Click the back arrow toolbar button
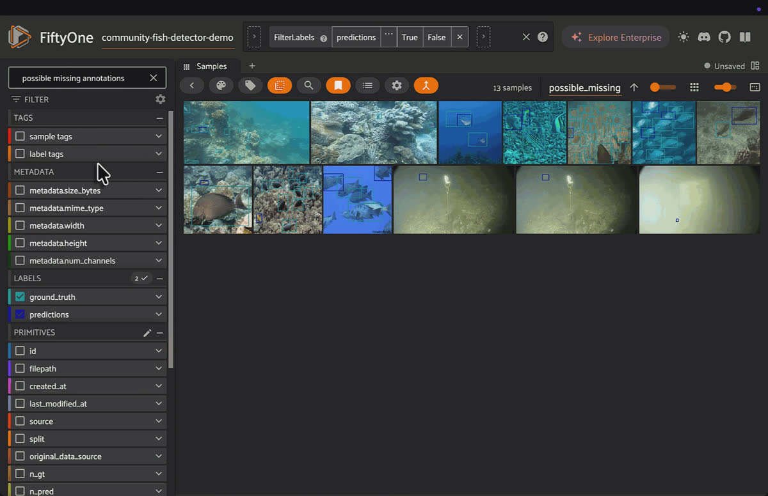768x496 pixels. (191, 86)
